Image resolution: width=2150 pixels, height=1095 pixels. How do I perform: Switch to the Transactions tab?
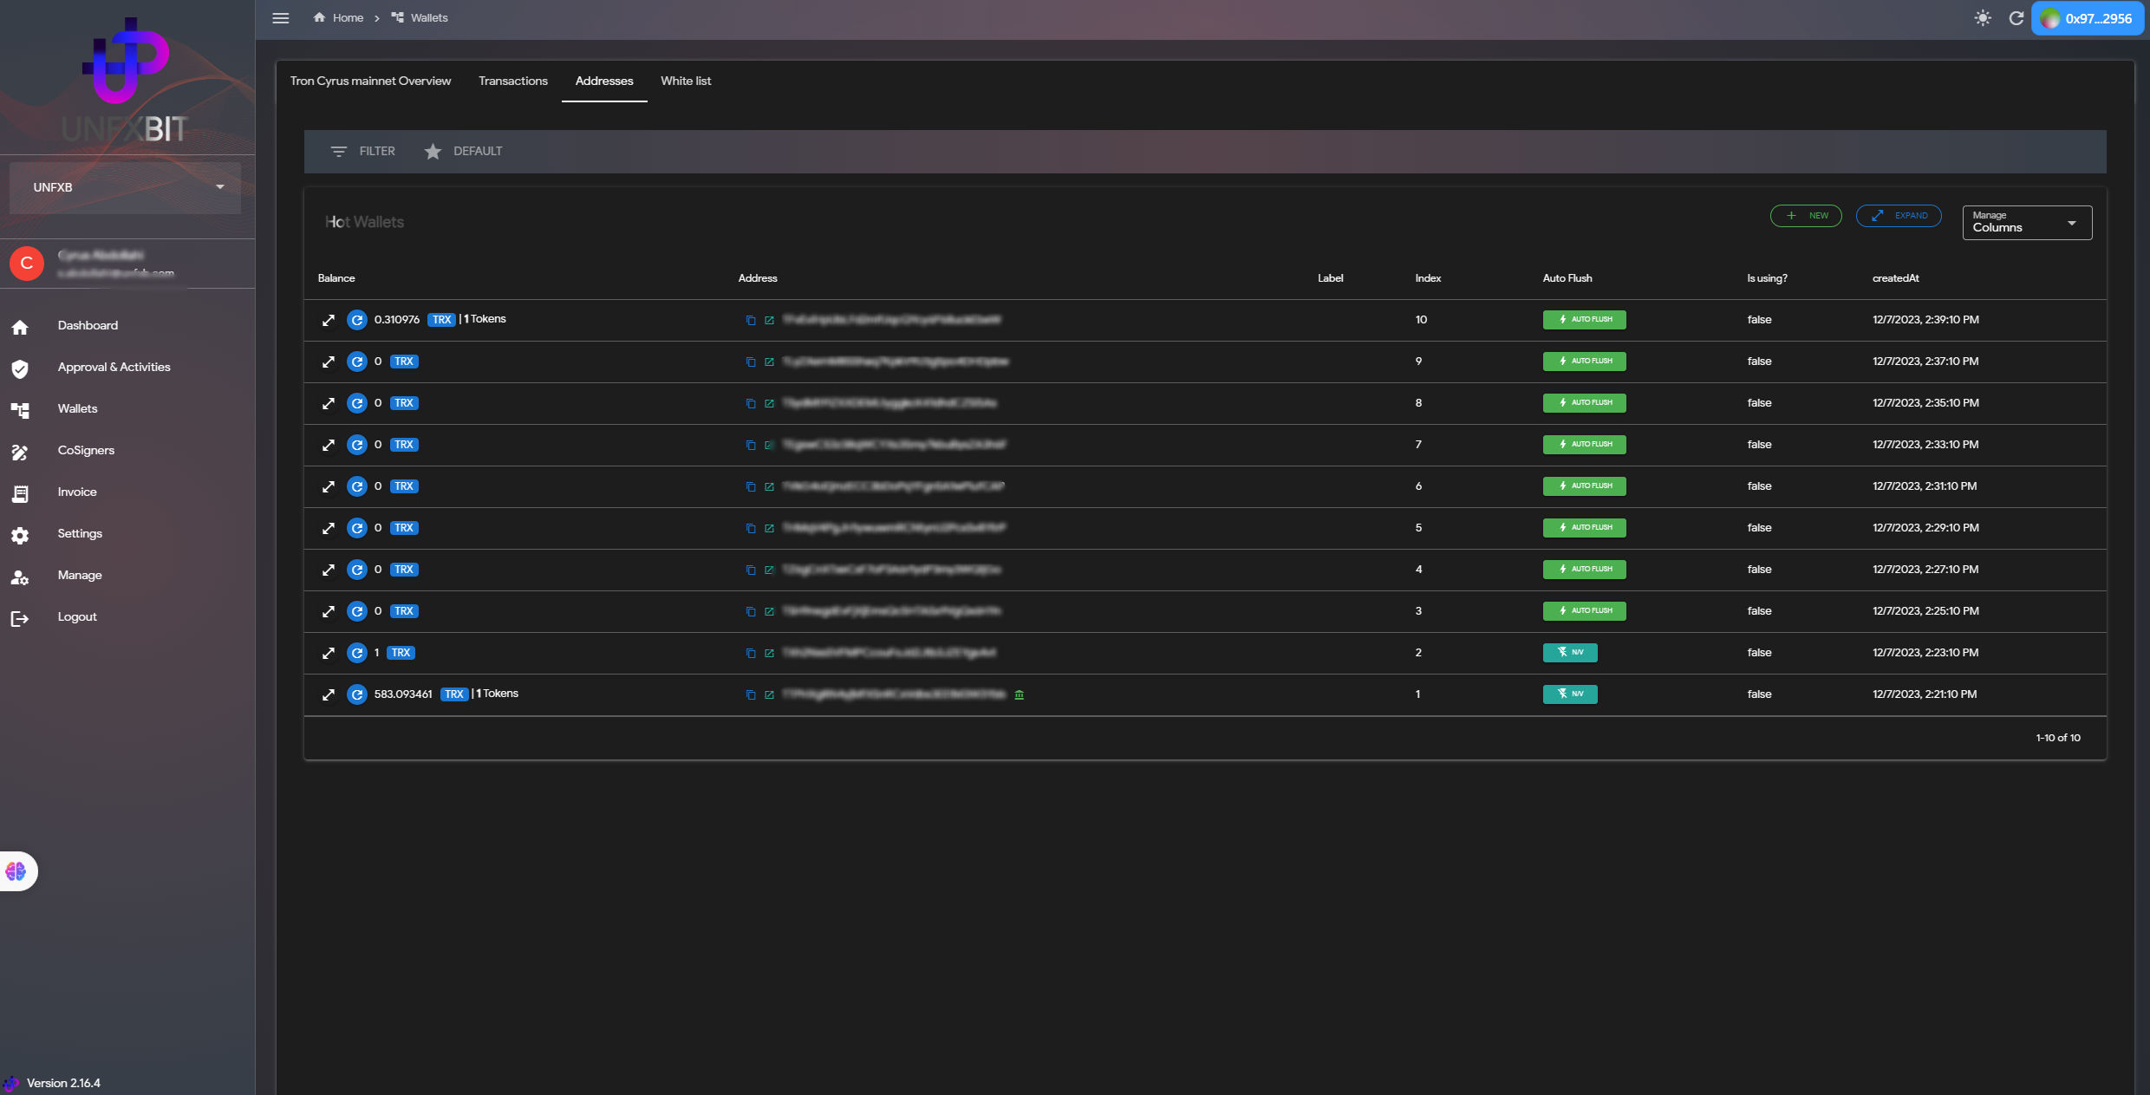(513, 81)
